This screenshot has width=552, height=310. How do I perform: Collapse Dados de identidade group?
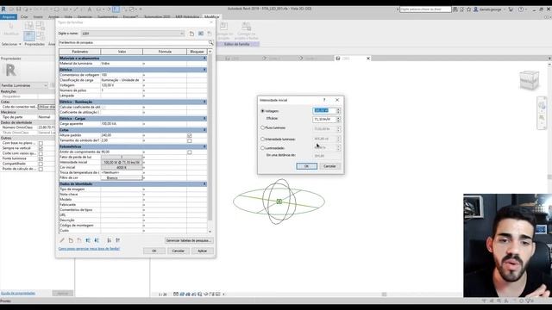[204, 184]
